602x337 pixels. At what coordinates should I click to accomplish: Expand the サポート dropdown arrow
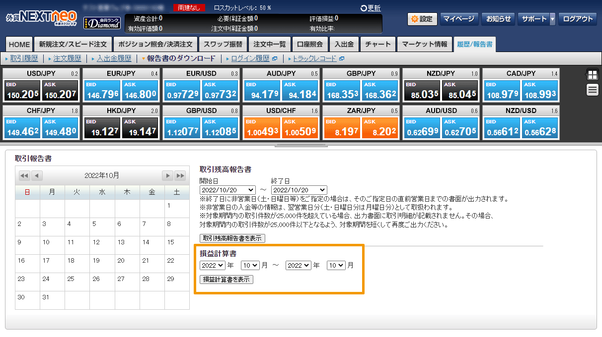point(552,19)
